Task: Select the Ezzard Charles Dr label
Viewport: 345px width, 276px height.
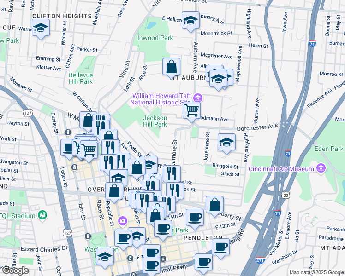Action: pos(44,249)
